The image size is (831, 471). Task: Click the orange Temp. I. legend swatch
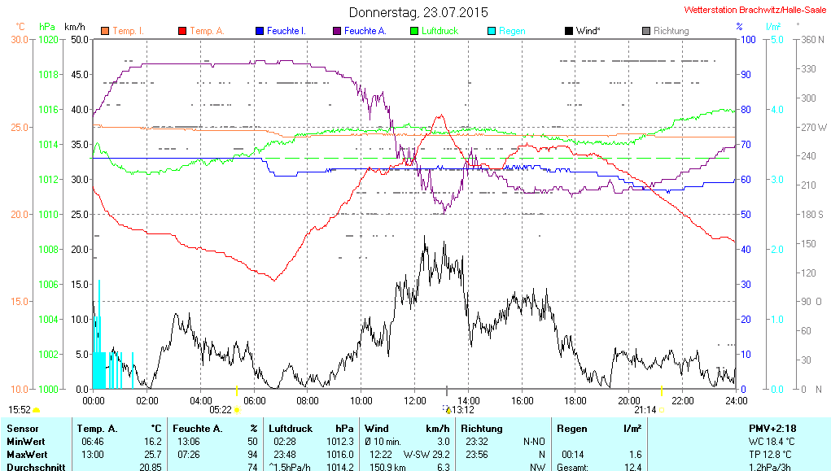point(105,31)
